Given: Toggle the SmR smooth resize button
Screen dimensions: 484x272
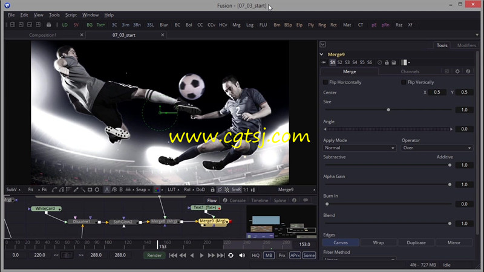Looking at the screenshot, I should (236, 190).
